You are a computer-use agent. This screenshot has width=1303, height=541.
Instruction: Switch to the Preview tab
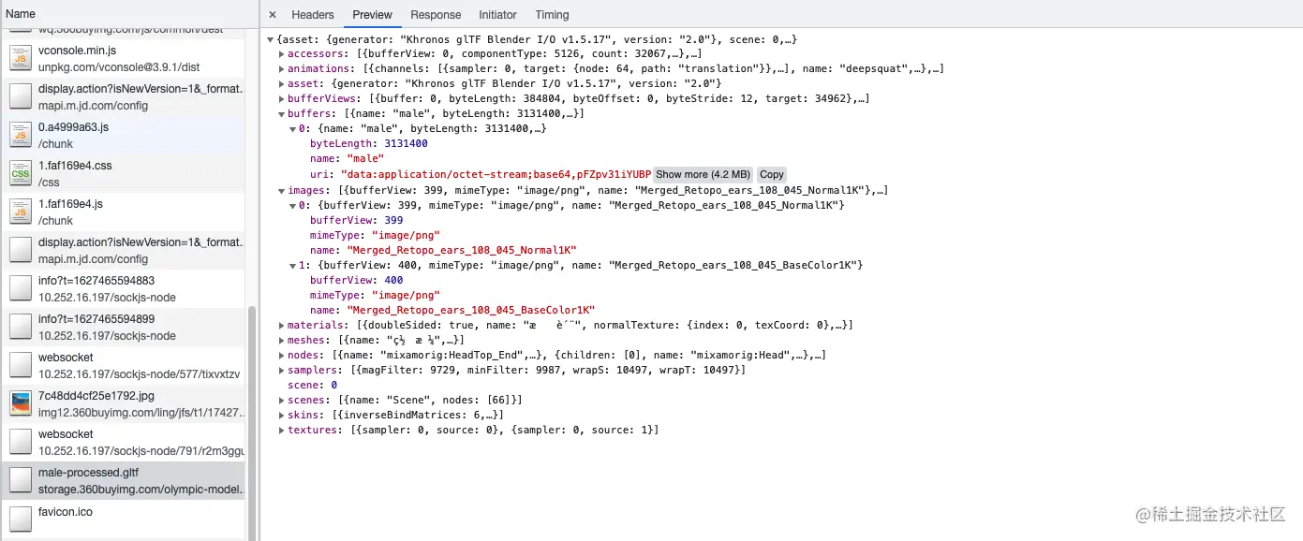click(x=373, y=15)
